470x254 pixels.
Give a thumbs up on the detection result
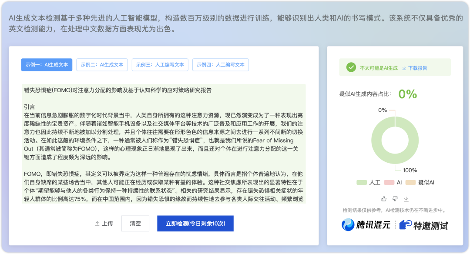384,199
